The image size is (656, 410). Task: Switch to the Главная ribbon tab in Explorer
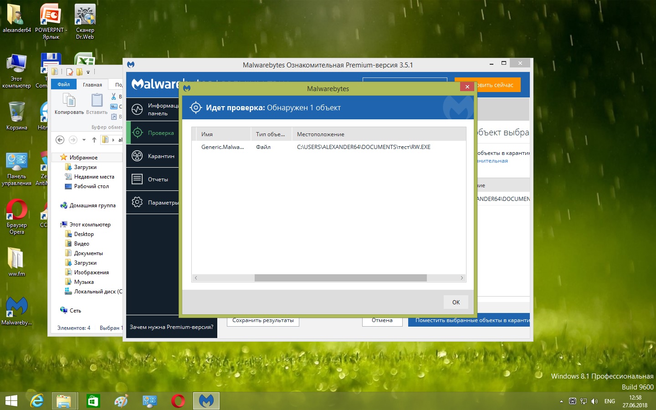(x=92, y=85)
